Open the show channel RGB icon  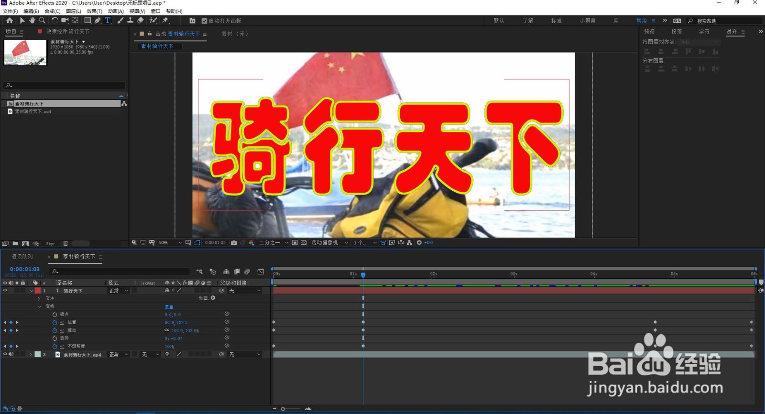click(x=251, y=243)
